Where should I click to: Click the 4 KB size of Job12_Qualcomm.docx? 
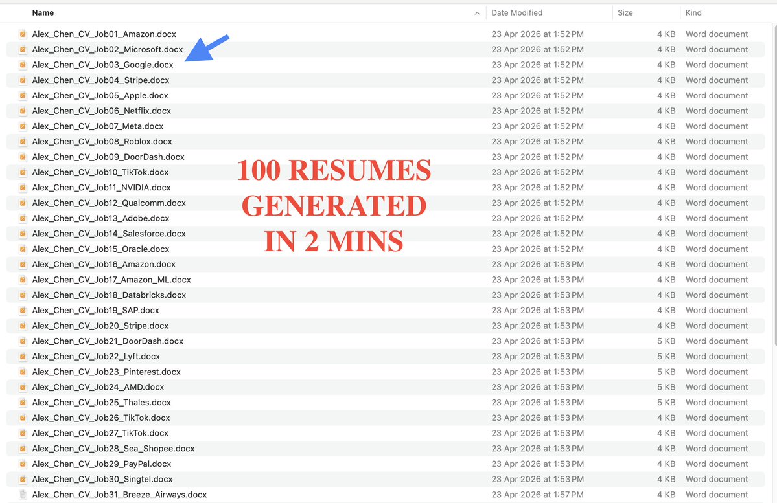tap(666, 203)
